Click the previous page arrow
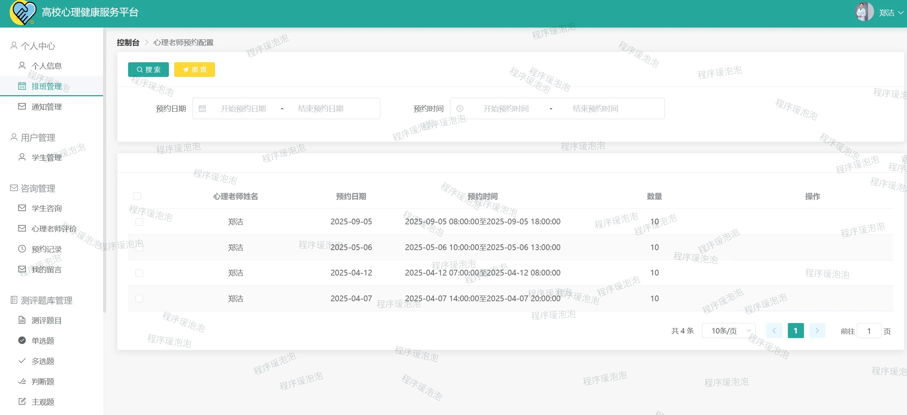 [x=774, y=331]
